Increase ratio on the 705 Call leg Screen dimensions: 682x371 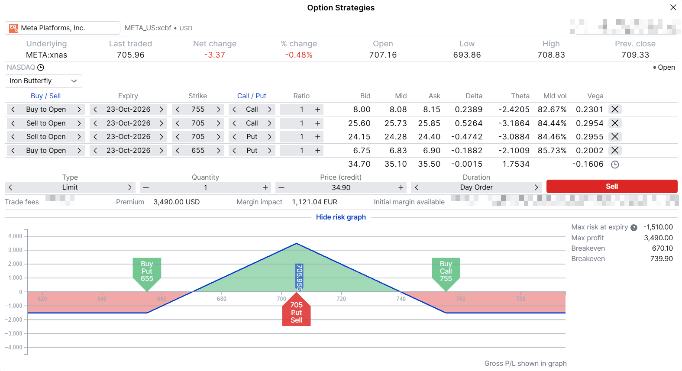[x=318, y=123]
